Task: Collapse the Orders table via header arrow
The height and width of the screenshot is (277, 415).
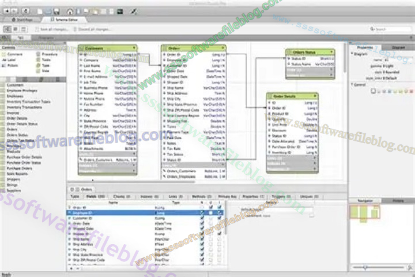Action: pyautogui.click(x=223, y=48)
